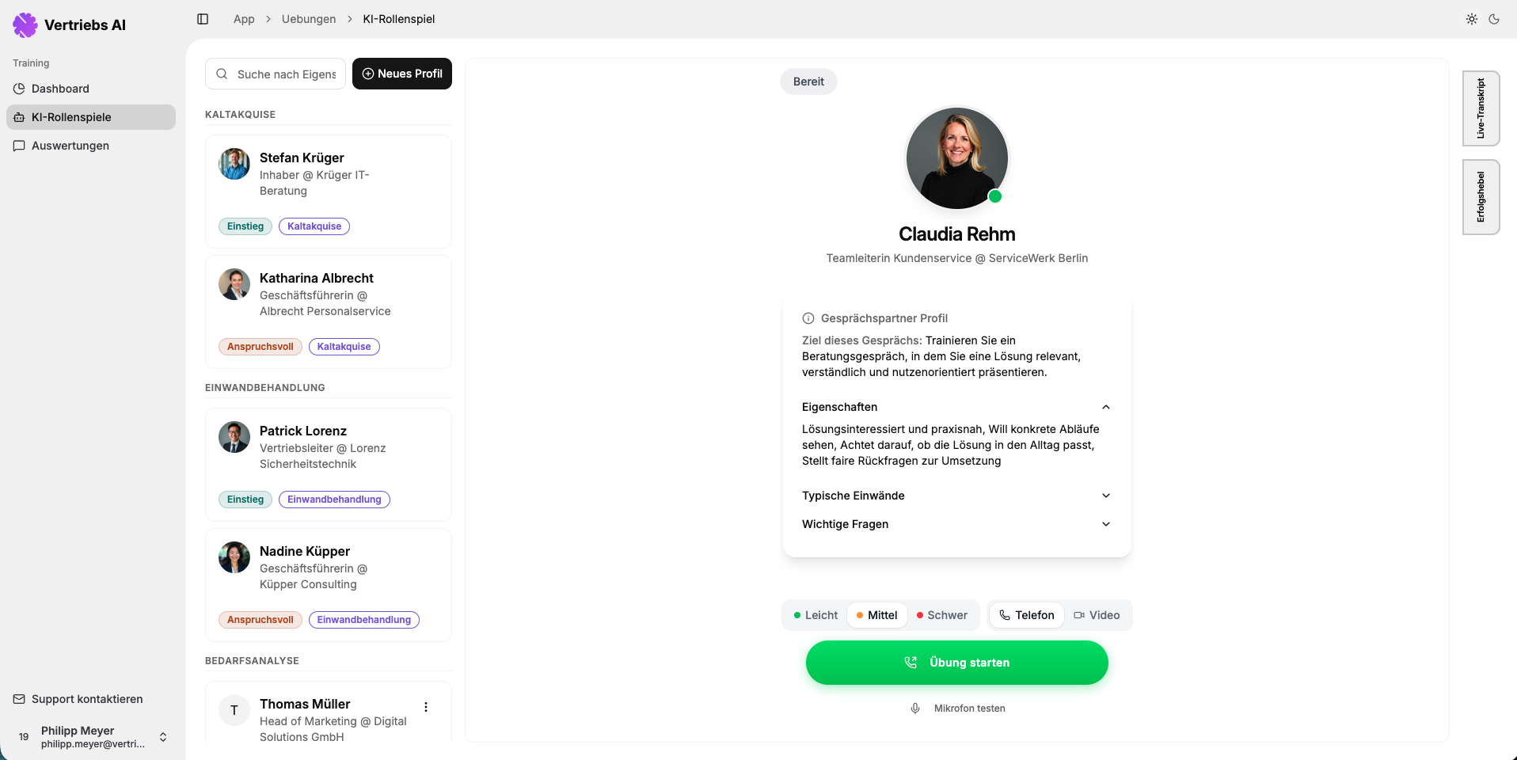
Task: Toggle the sidebar panel icon
Action: click(203, 19)
